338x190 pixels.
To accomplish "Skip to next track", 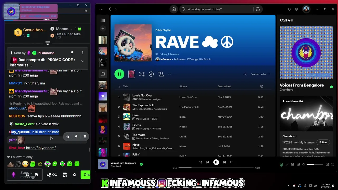I will pos(225,162).
